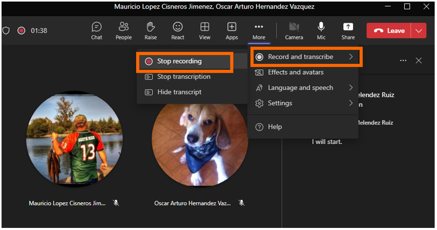
Task: Open Help from the More menu
Action: [x=275, y=127]
